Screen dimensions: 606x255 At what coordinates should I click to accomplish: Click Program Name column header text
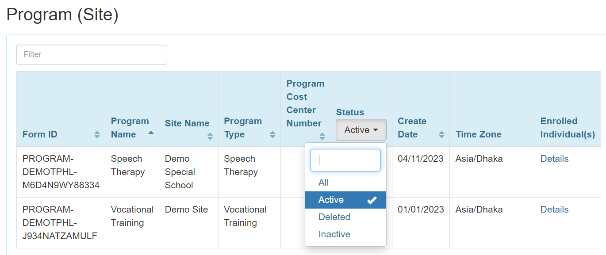pyautogui.click(x=130, y=128)
